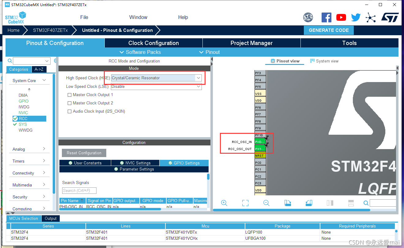Screen dimensions: 404x248
Task: Select NVIC in System Core list
Action: pyautogui.click(x=23, y=113)
